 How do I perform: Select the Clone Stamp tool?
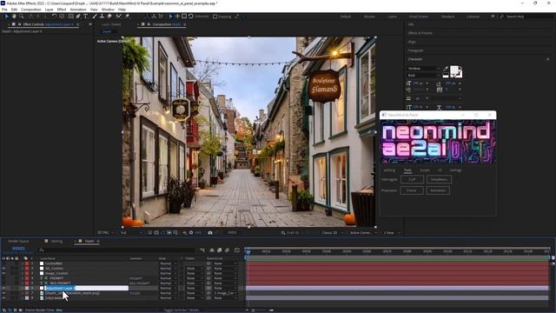click(x=102, y=17)
